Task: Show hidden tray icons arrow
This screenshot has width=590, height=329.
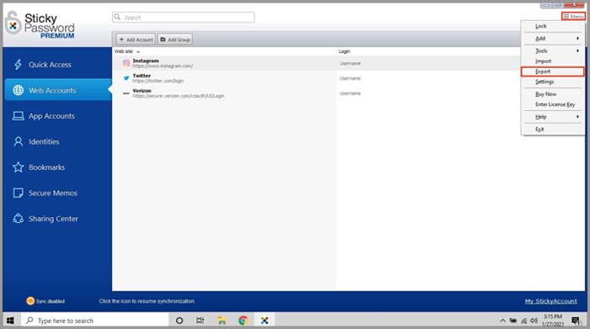Action: click(502, 321)
